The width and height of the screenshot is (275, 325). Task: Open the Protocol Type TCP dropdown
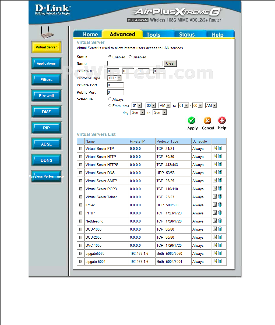(114, 78)
